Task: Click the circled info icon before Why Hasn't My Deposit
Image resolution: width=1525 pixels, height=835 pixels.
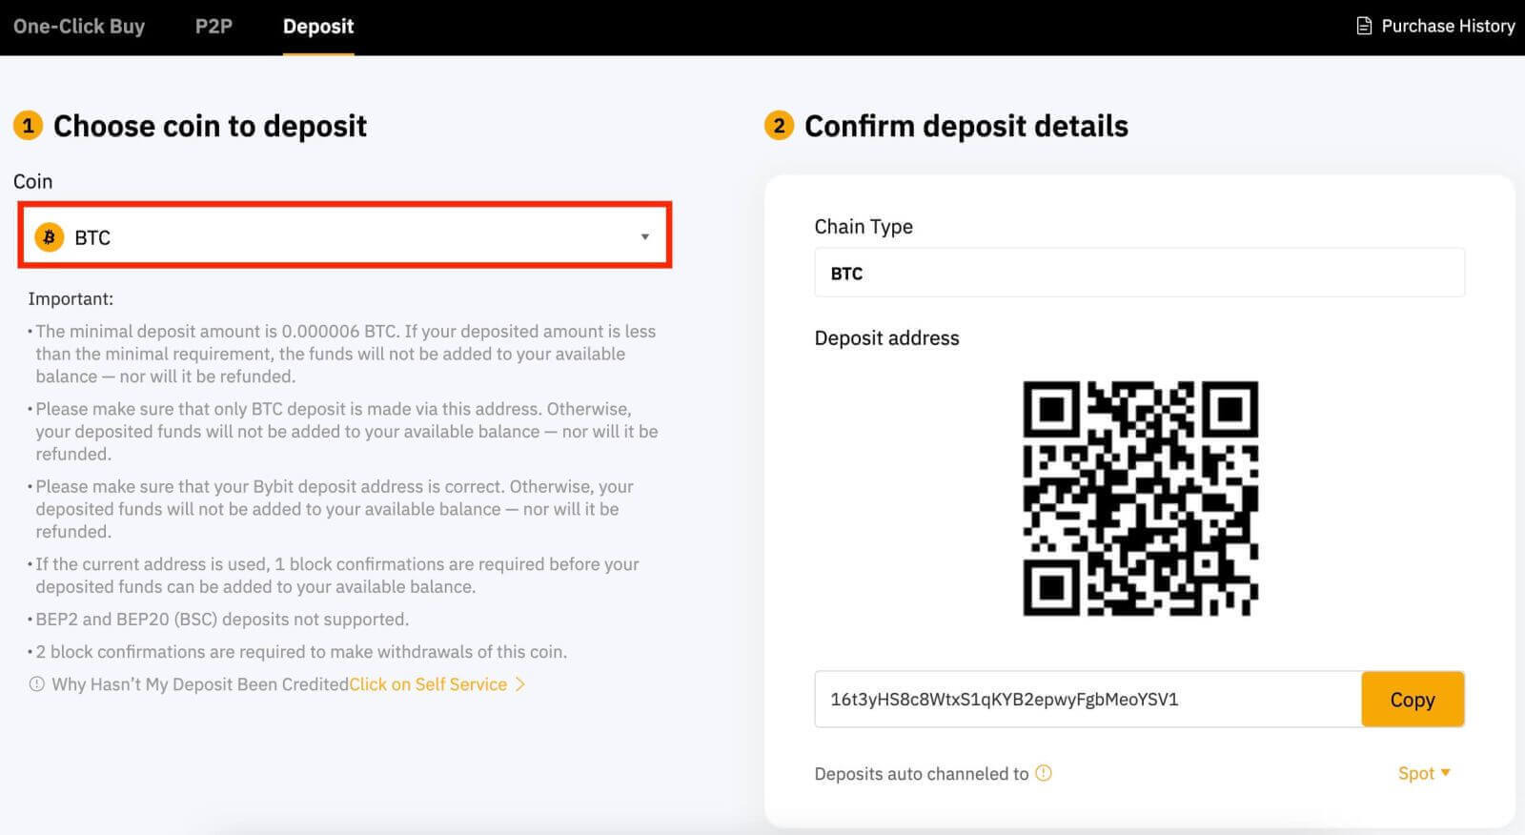Action: [x=36, y=684]
